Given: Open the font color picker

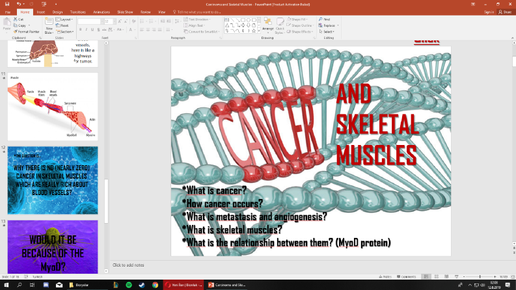Looking at the screenshot, I should (131, 30).
